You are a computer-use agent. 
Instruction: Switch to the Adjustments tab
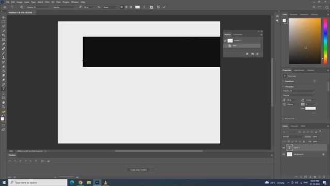click(x=299, y=70)
